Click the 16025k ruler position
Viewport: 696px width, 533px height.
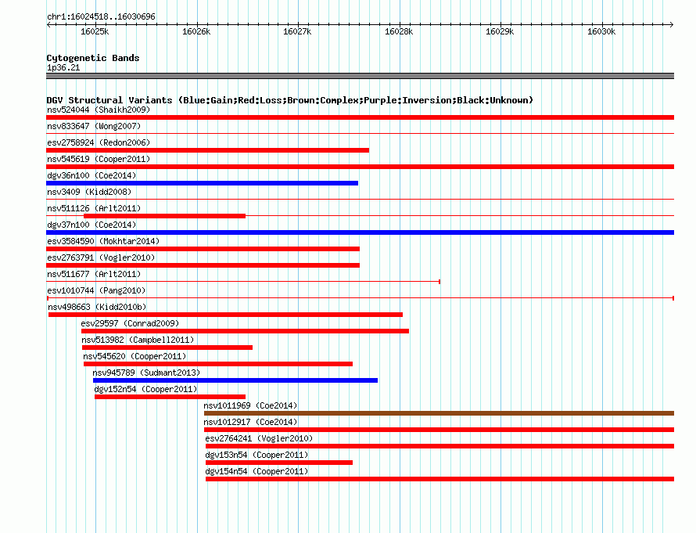tap(95, 31)
